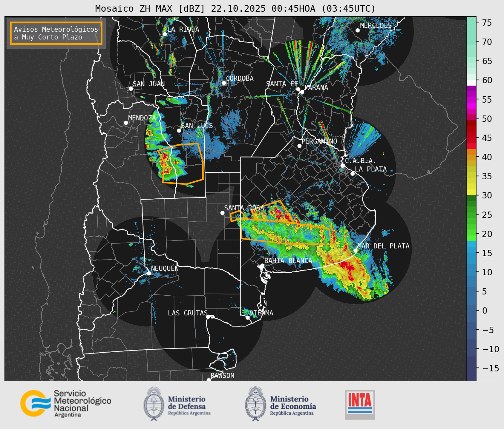Click the NEUQUÉN label text

click(165, 268)
